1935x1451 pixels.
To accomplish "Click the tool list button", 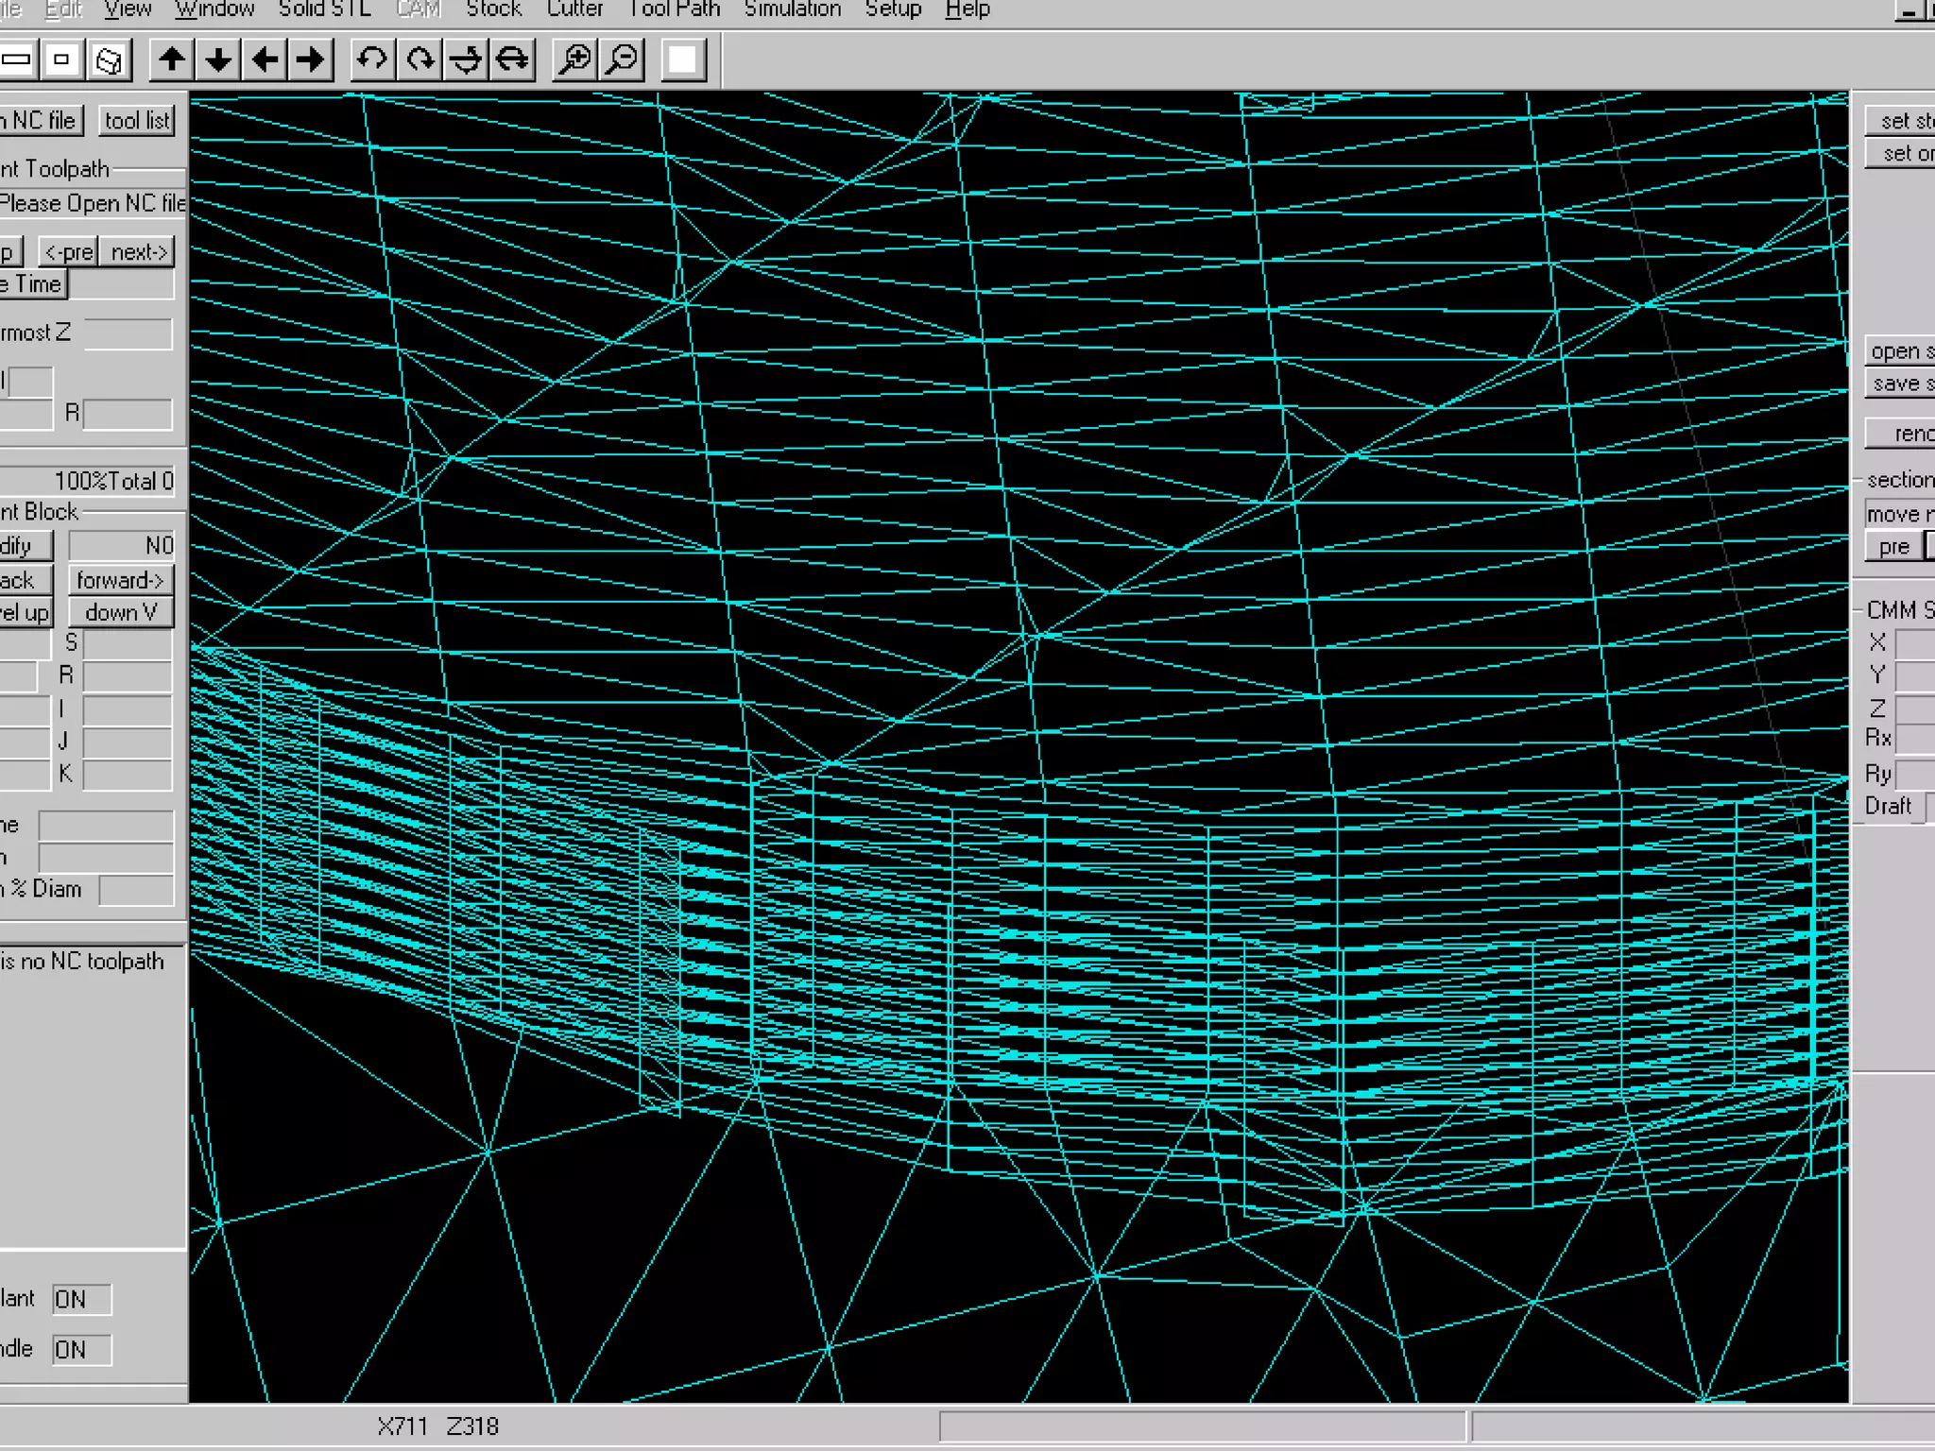I will click(137, 121).
